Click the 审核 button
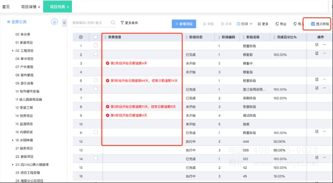This screenshot has height=183, width=333. click(208, 24)
